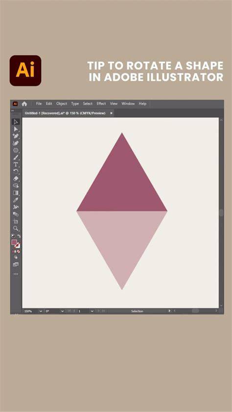Select the Eyedropper tool
This screenshot has width=232, height=412.
16,200
